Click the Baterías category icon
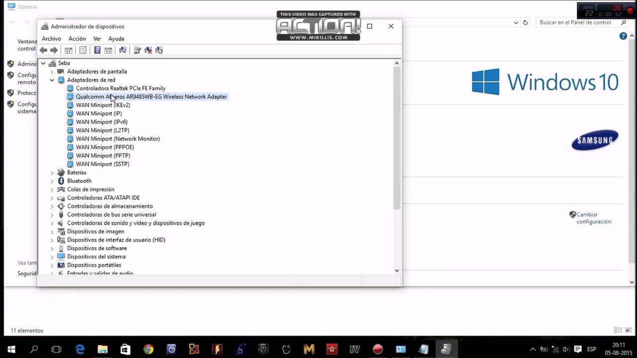The width and height of the screenshot is (637, 358). pyautogui.click(x=61, y=173)
